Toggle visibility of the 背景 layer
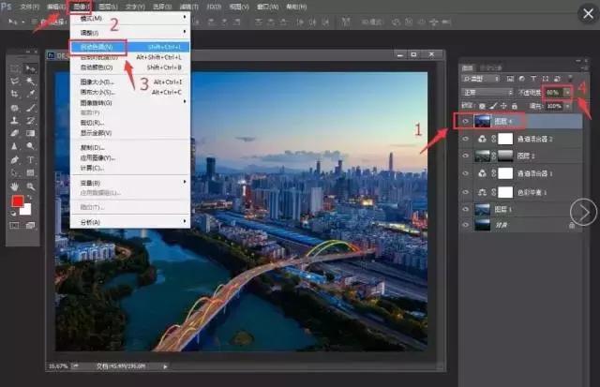 [466, 225]
